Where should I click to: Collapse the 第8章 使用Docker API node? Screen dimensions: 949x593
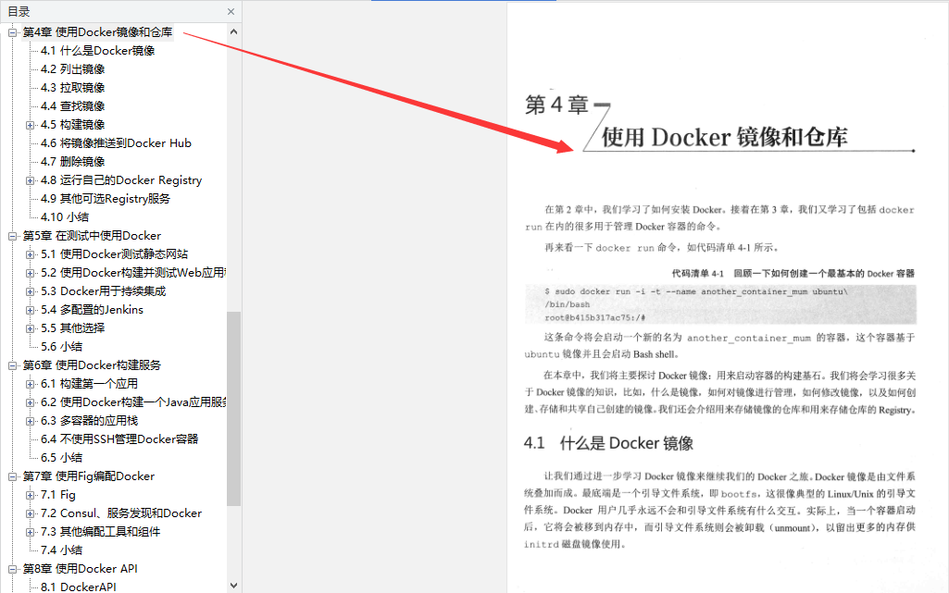click(12, 570)
